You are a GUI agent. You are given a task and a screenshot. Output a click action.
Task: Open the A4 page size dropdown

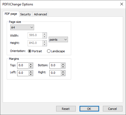(22, 27)
